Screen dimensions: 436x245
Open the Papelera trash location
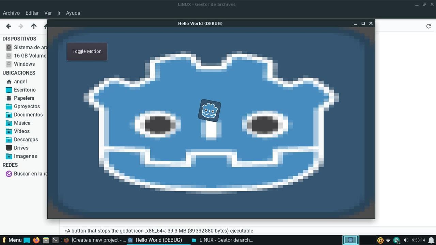coord(24,98)
